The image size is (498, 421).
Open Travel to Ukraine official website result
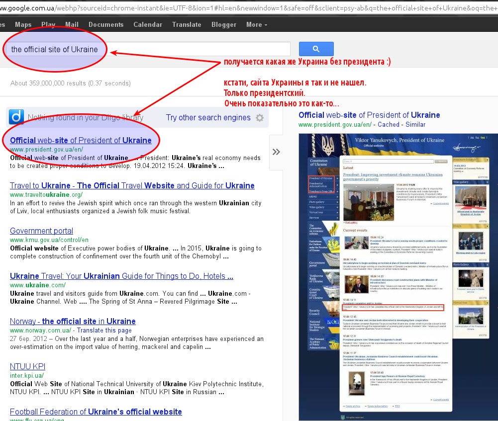(132, 185)
